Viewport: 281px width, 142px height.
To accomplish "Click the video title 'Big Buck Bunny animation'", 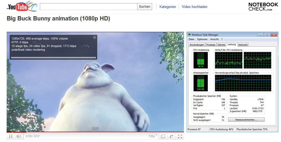I will 58,18.
